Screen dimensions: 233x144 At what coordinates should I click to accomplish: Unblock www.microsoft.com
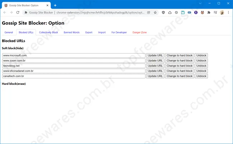click(201, 55)
